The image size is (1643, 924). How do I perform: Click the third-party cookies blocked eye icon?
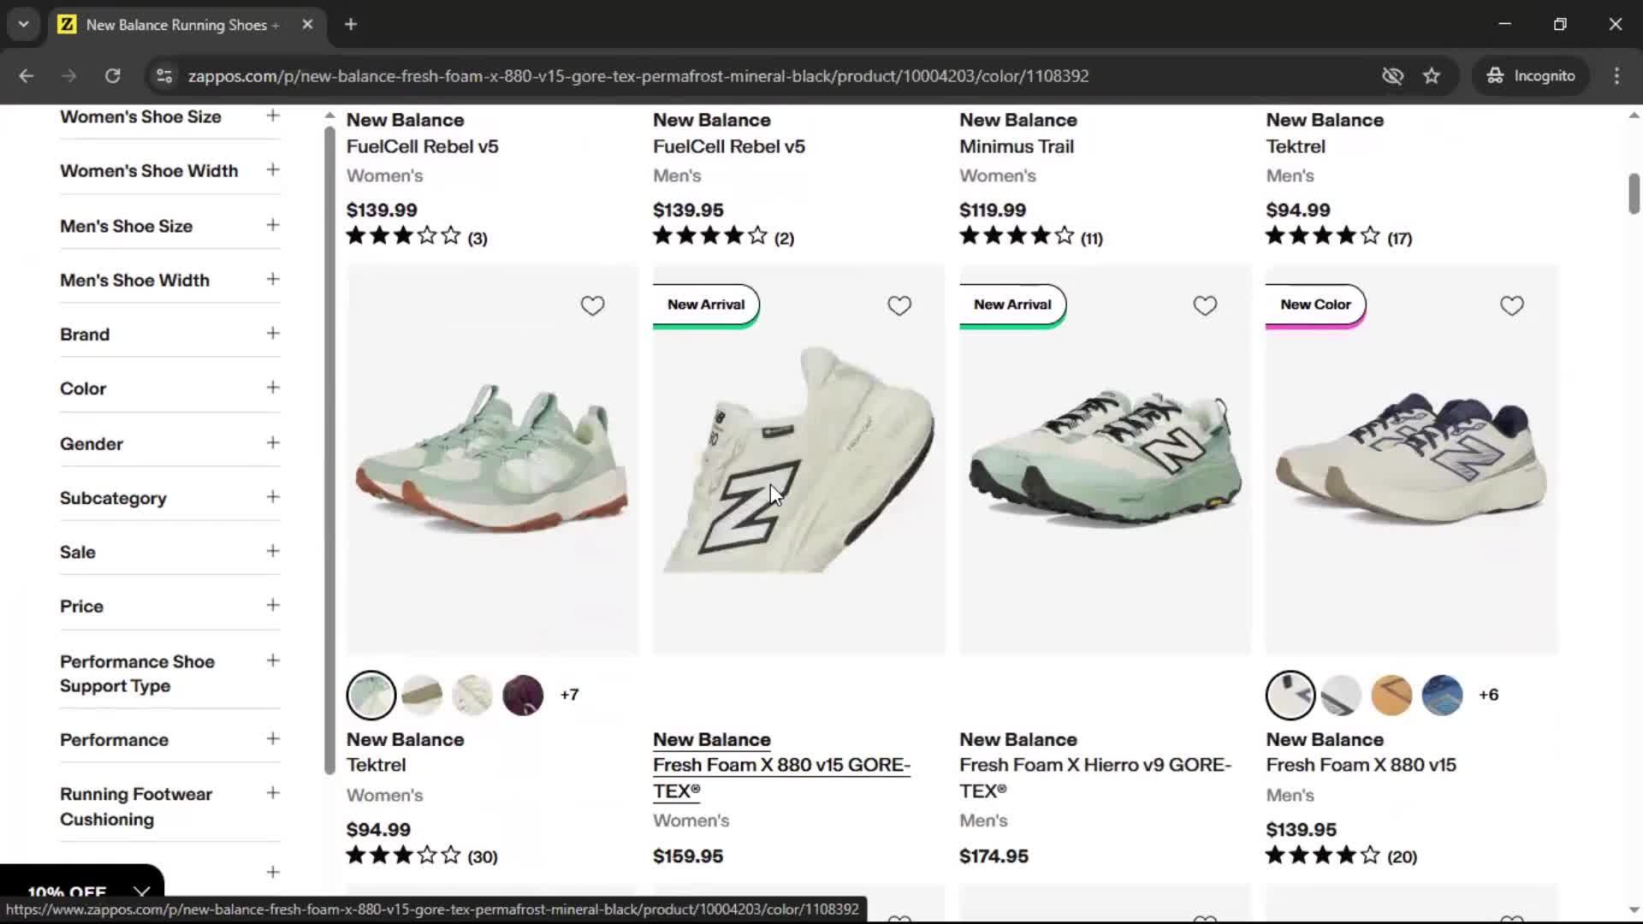click(1392, 76)
